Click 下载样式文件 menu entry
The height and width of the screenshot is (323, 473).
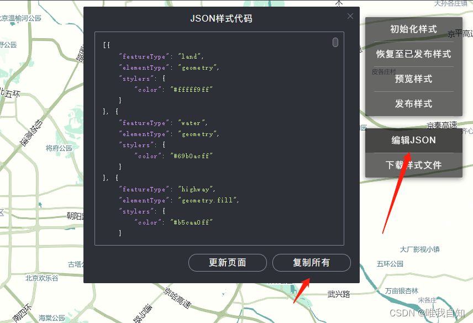tap(413, 165)
